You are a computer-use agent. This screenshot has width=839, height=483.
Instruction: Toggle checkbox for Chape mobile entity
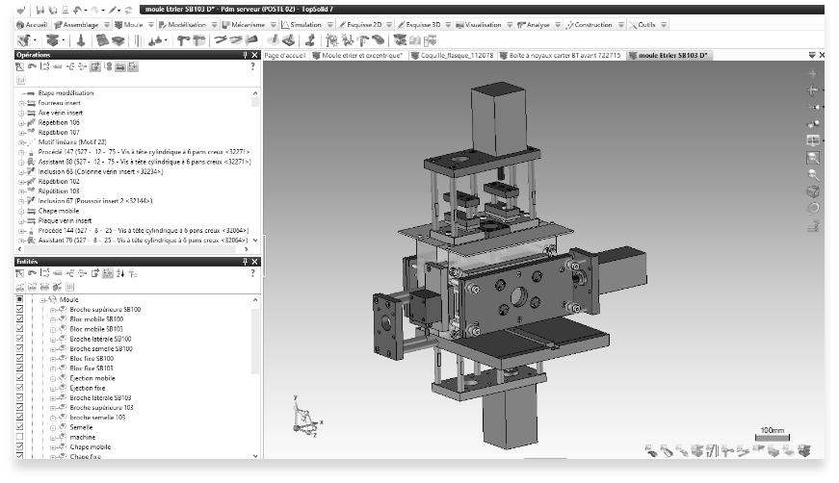pos(20,447)
